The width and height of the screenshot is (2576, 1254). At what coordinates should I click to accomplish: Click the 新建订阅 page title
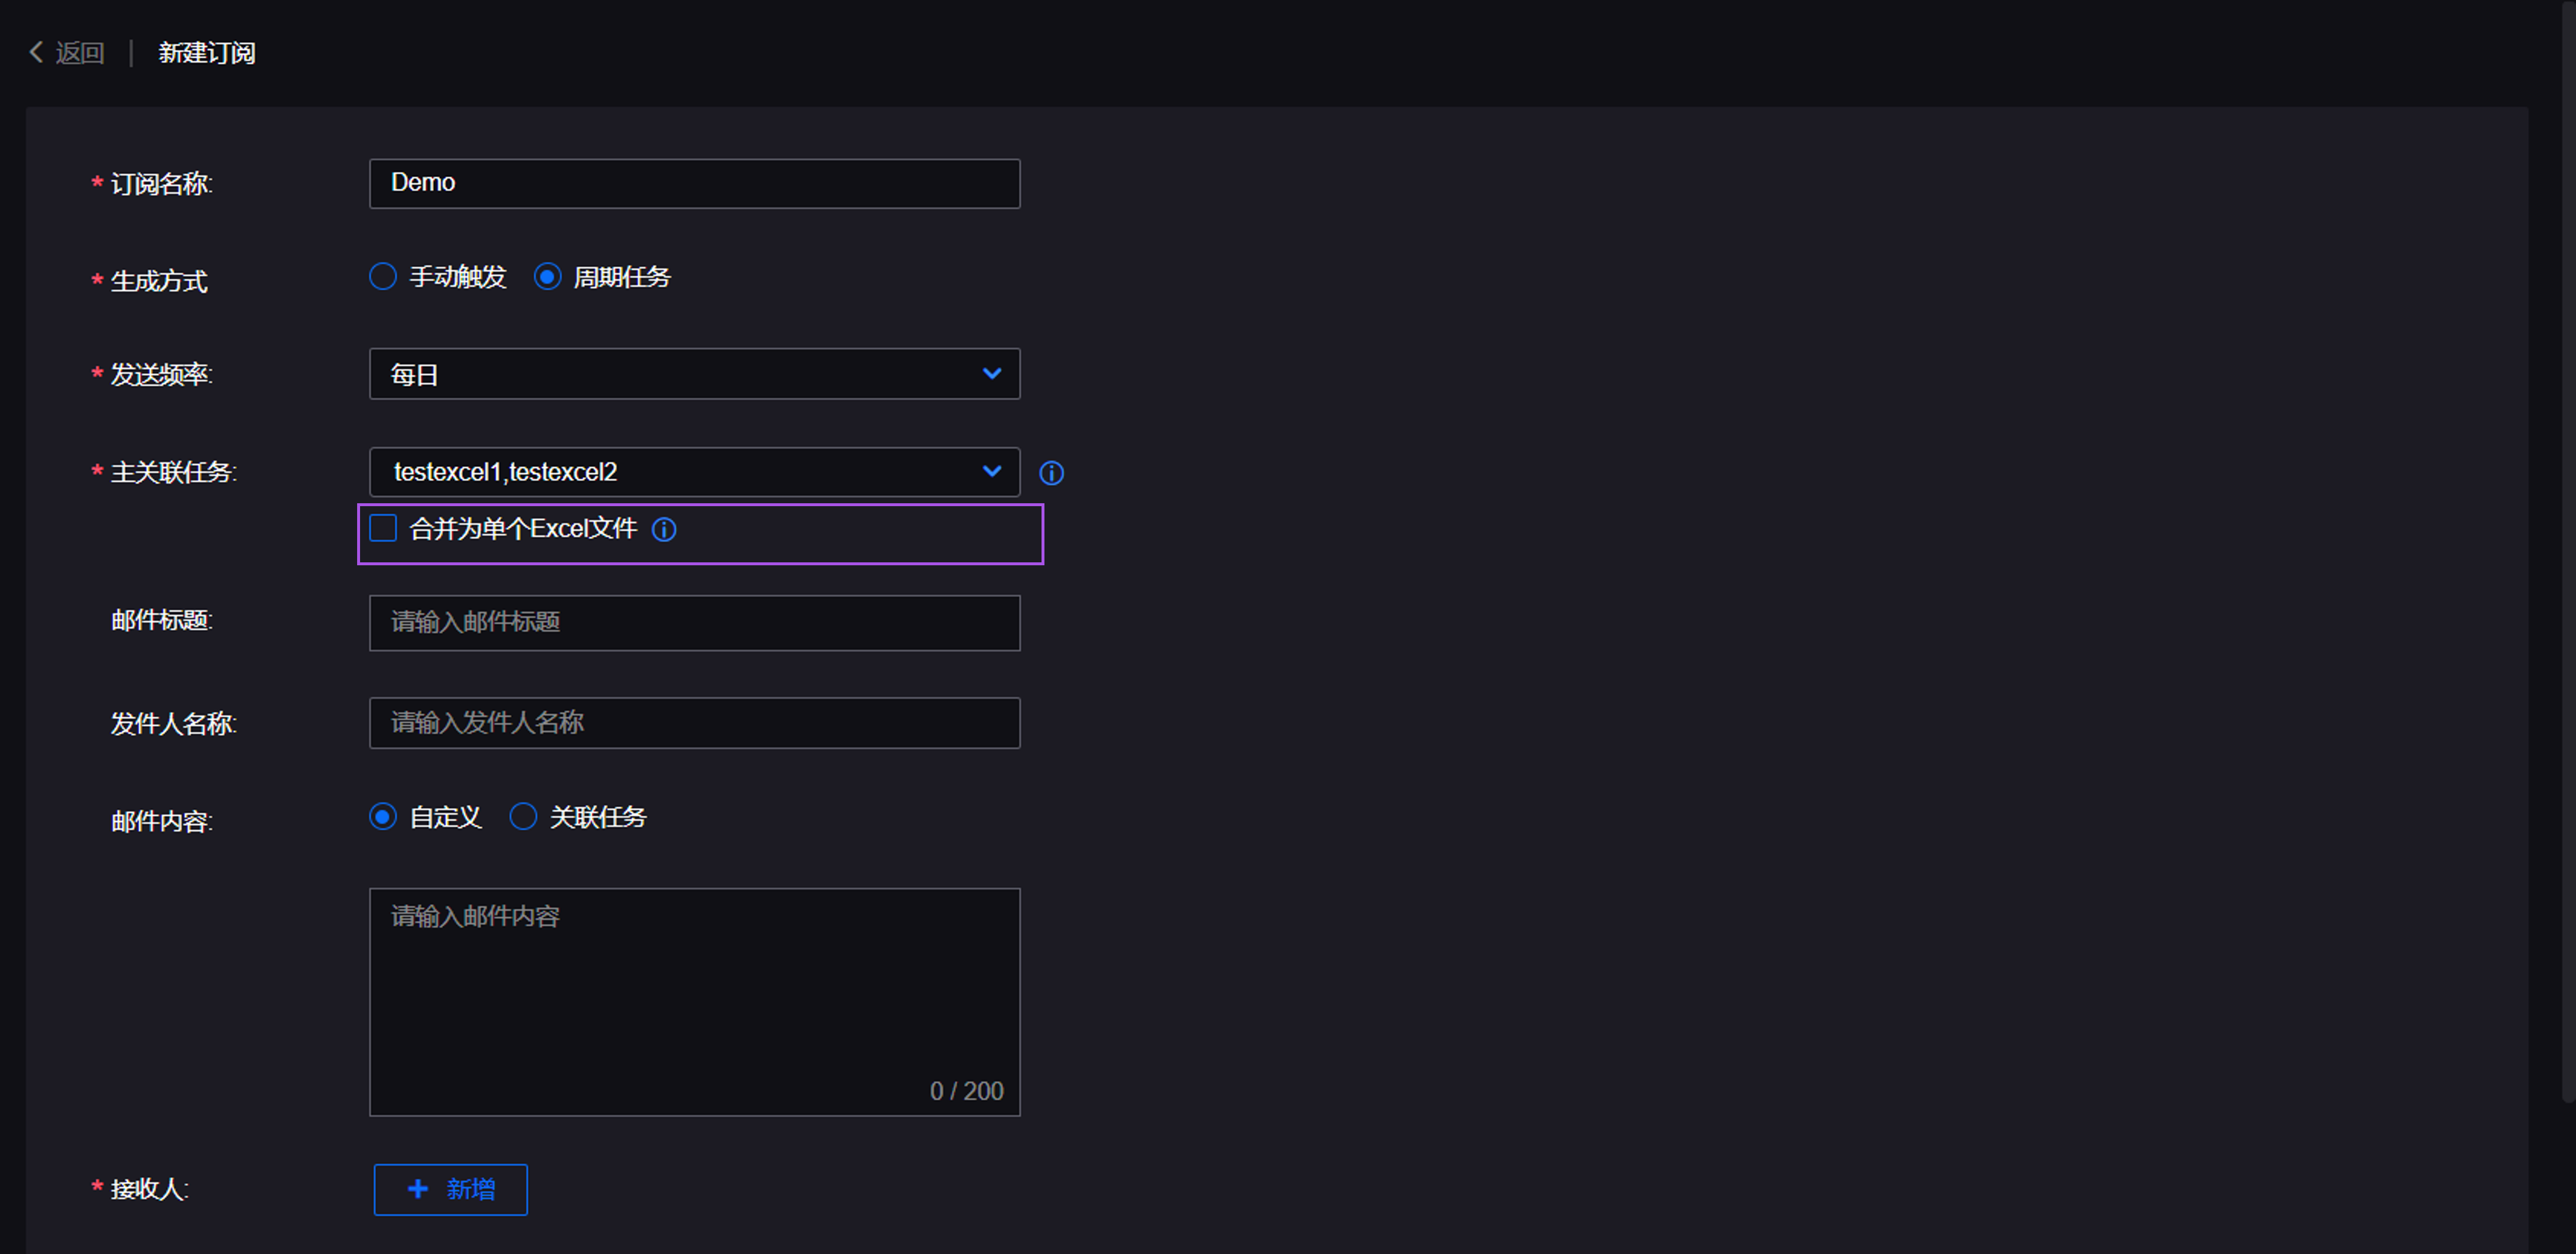pyautogui.click(x=207, y=53)
